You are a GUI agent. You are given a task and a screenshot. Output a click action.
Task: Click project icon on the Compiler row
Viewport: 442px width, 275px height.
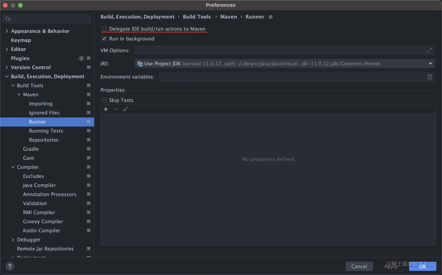[x=88, y=167]
